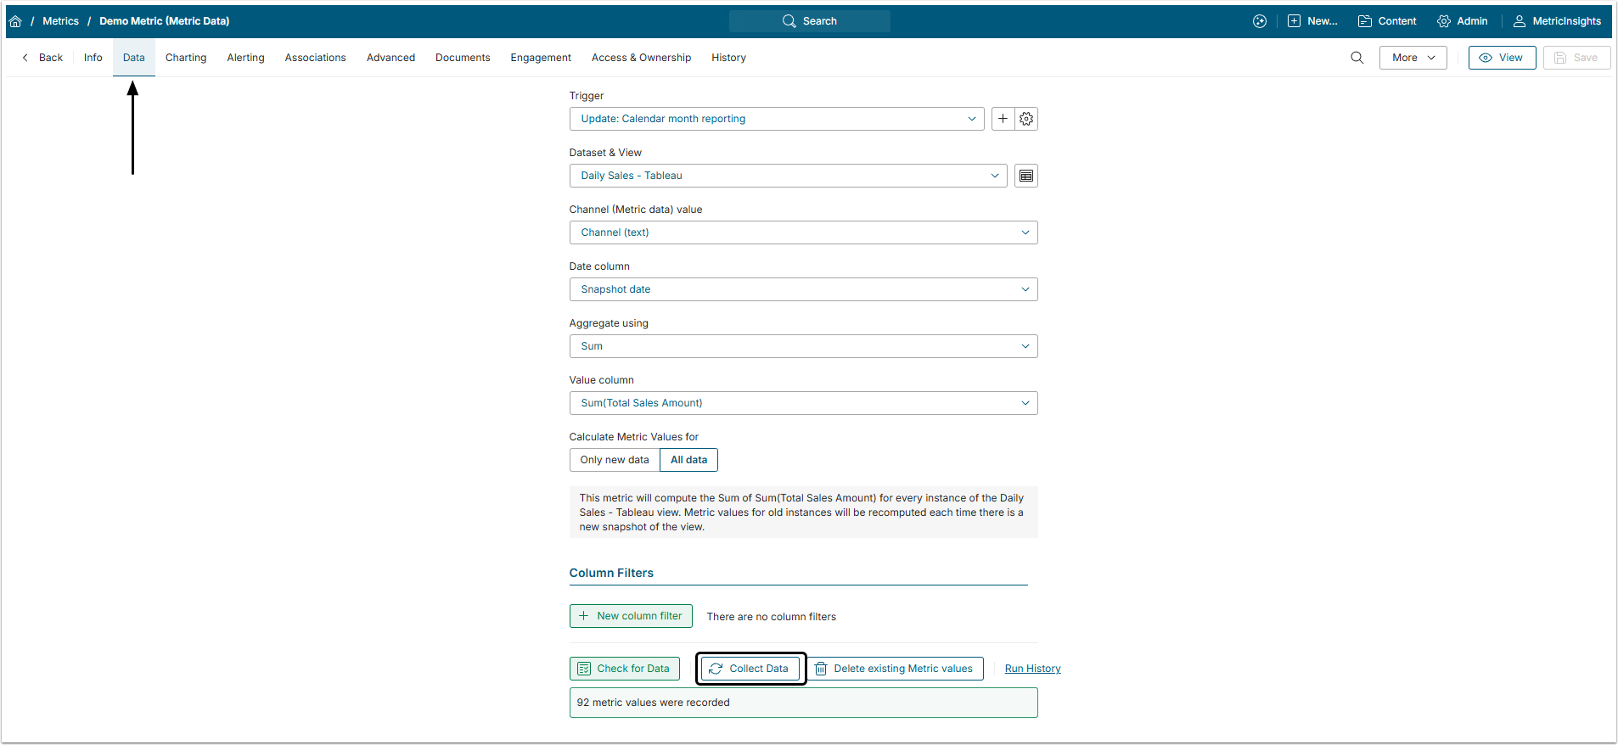Image resolution: width=1618 pixels, height=745 pixels.
Task: Click 'There are no column filters' text
Action: (772, 617)
